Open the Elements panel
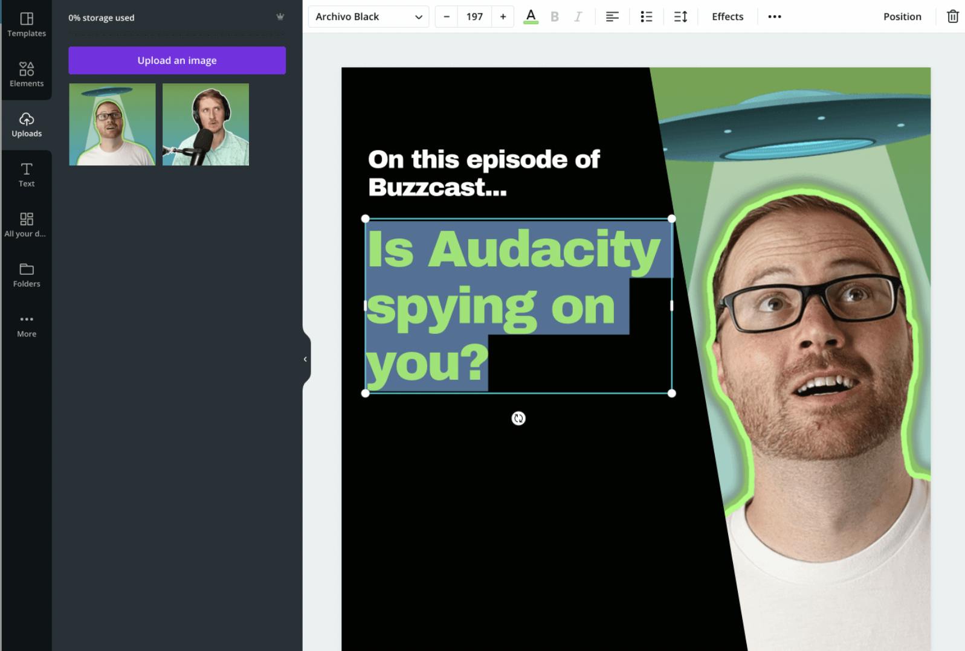 point(27,75)
